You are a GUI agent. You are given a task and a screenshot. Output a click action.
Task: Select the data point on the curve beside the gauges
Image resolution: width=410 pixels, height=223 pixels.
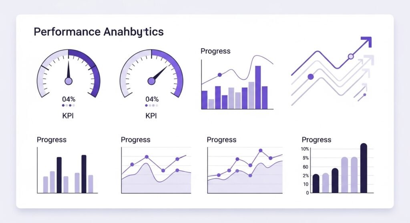pyautogui.click(x=219, y=75)
